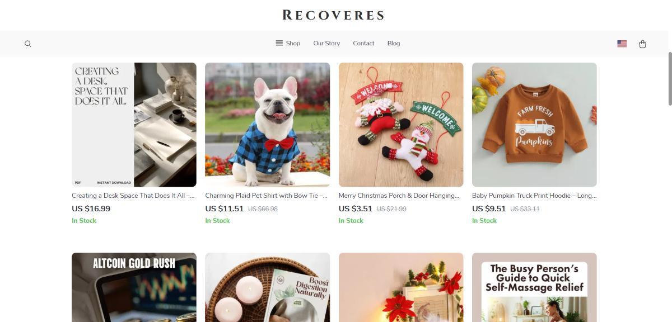The height and width of the screenshot is (322, 672).
Task: Click Baby Pumpkin Truck Print Hoodie title
Action: coord(534,196)
